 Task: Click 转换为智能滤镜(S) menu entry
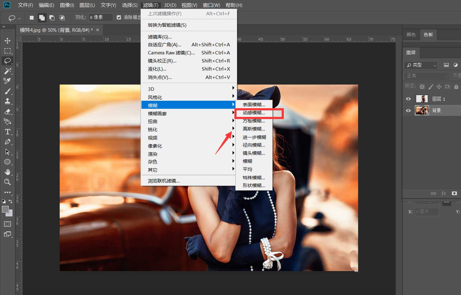[x=189, y=25]
